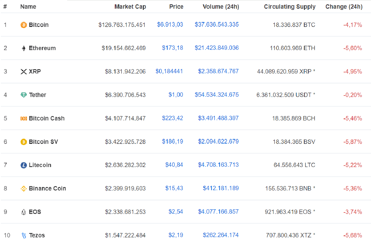Click Bitcoin price $6.913,03
Viewport: 371px width, 242px height.
pos(170,25)
